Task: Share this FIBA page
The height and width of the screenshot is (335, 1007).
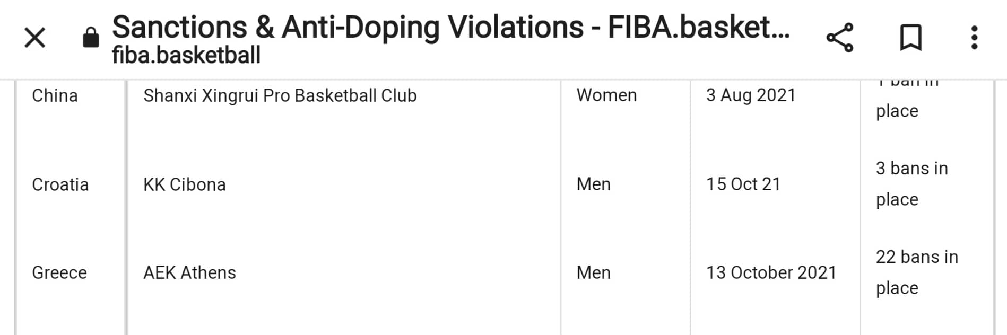Action: click(839, 38)
